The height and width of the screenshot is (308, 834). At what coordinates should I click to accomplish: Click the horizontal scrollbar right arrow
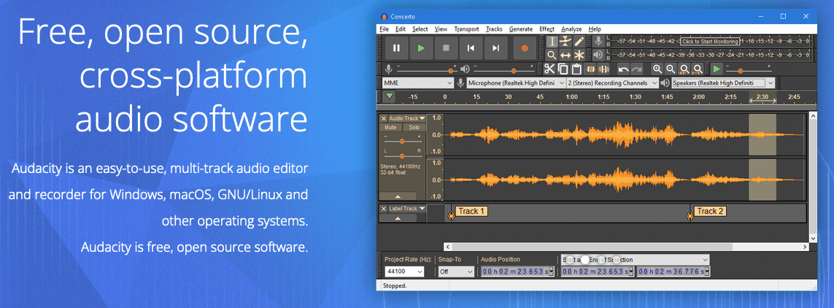click(806, 247)
